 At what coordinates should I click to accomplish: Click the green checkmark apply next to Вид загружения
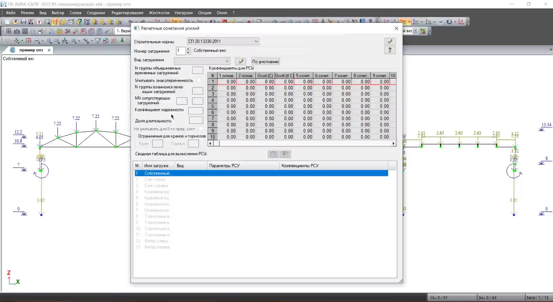241,61
